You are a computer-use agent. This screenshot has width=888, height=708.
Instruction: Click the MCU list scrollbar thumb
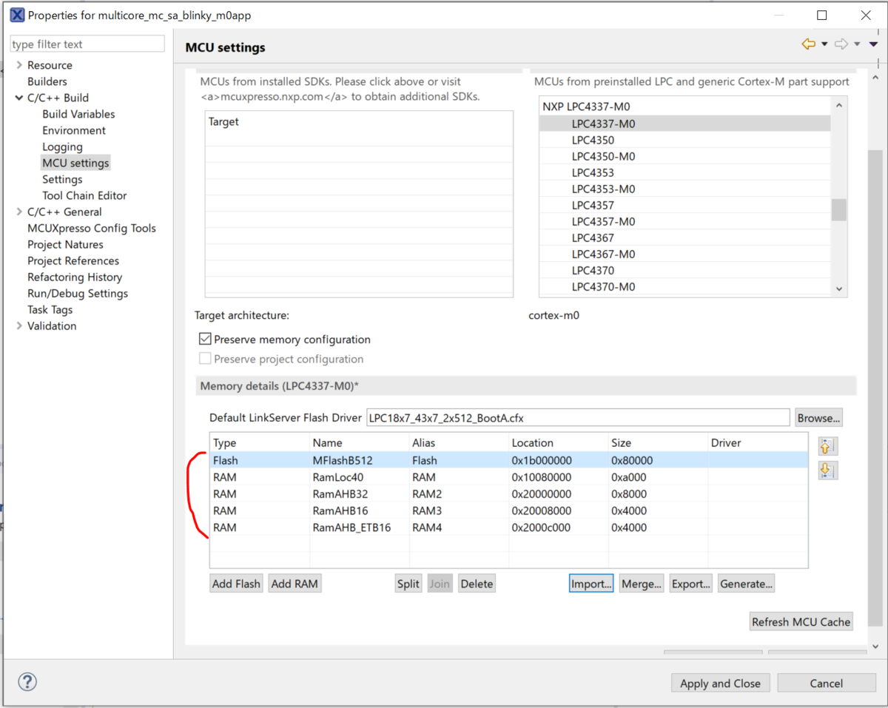[838, 209]
